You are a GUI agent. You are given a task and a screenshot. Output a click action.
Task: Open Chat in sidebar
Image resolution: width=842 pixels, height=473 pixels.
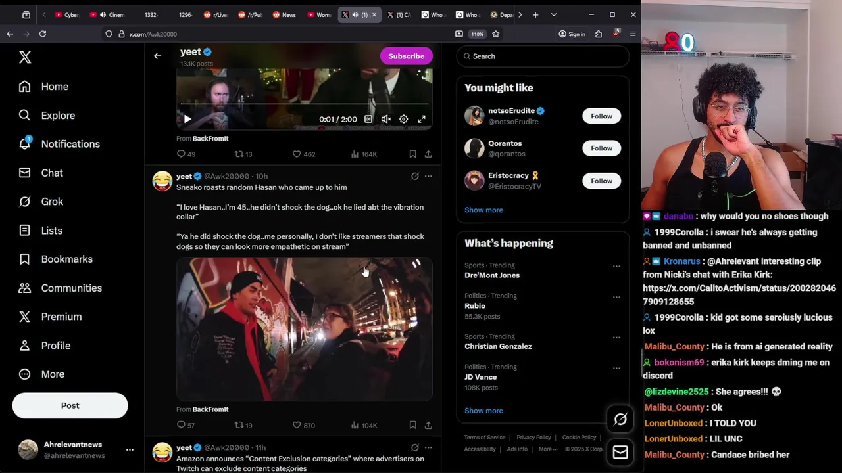(41, 173)
